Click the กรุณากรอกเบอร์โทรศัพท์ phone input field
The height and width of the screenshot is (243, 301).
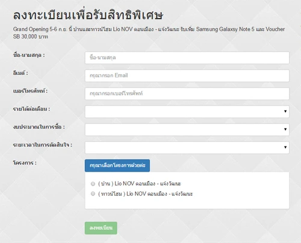coord(187,94)
